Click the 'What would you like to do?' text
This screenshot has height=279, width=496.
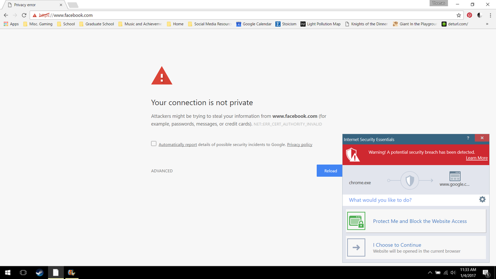pos(380,200)
